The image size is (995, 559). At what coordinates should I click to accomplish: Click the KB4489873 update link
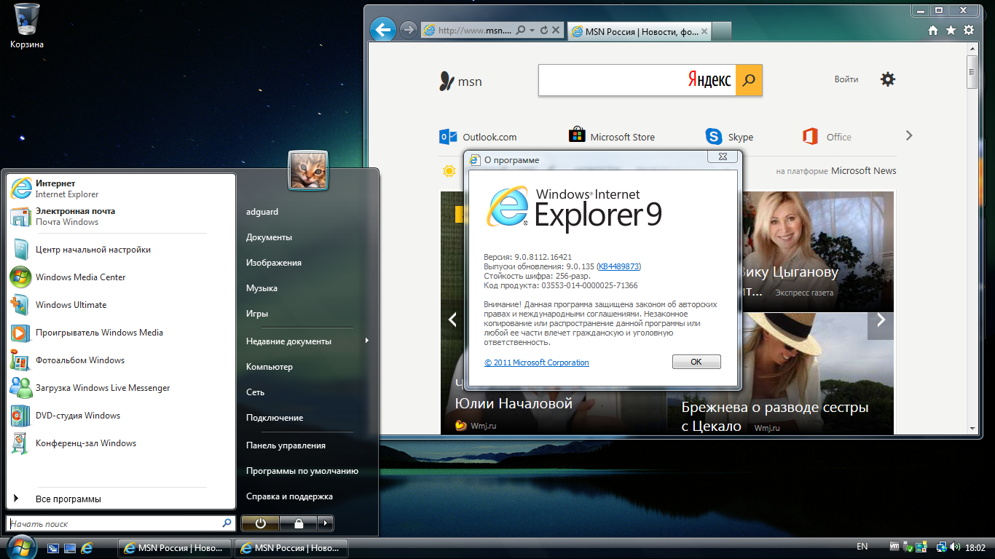618,266
